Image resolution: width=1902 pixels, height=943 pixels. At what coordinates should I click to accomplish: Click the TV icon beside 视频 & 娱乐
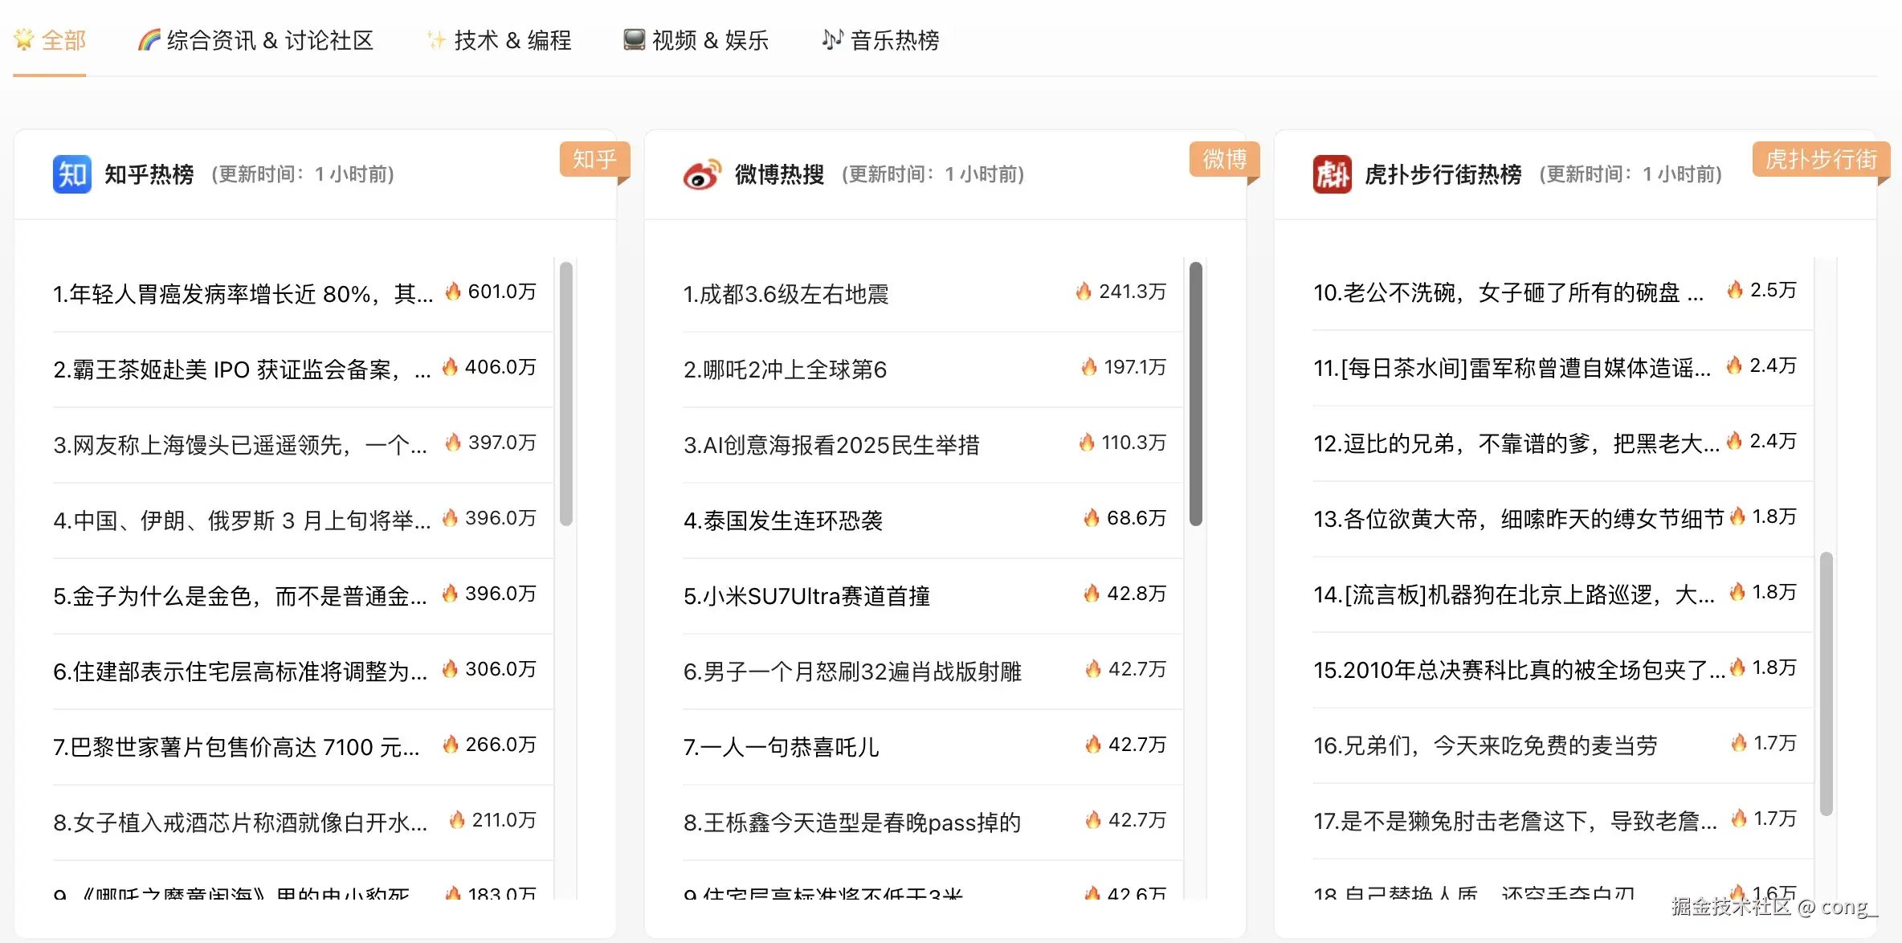(x=634, y=39)
